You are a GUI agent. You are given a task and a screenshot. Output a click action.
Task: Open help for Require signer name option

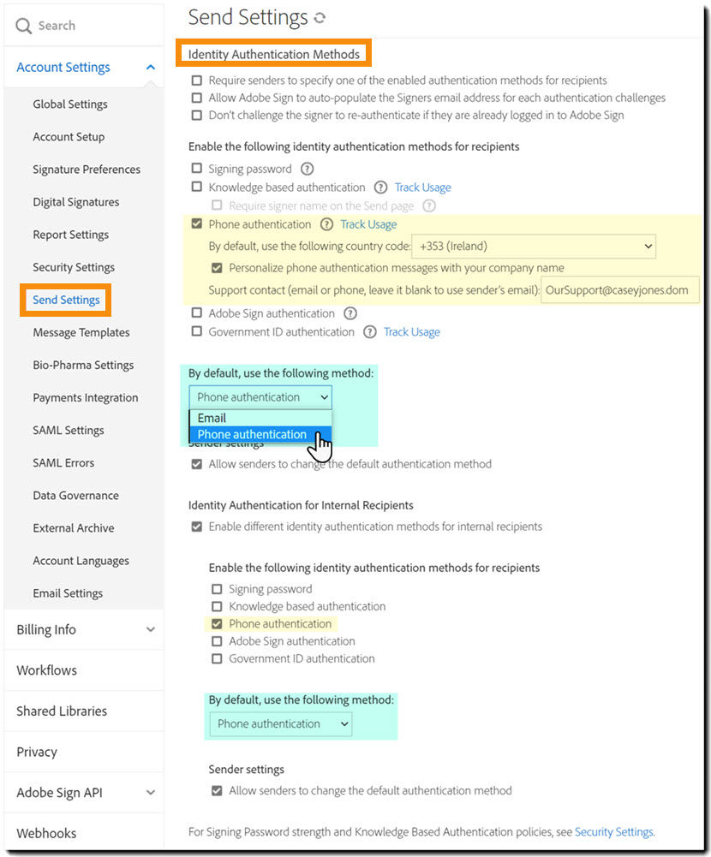click(430, 205)
